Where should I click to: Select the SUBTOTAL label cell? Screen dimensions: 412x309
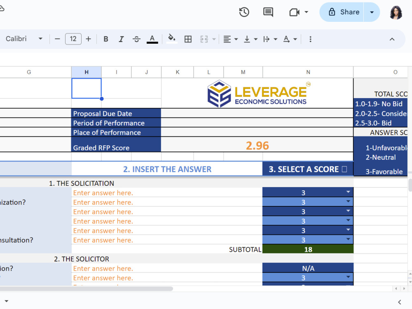[245, 249]
